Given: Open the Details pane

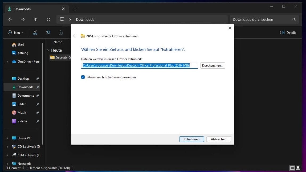Looking at the screenshot, I should tap(288, 32).
